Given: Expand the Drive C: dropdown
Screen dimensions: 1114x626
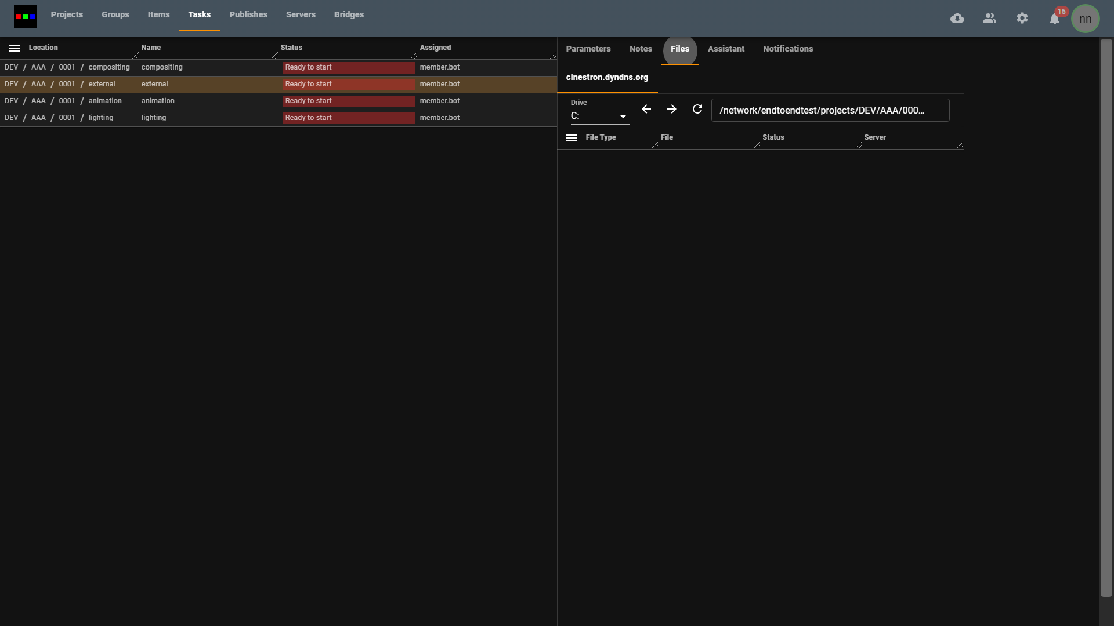Looking at the screenshot, I should [600, 116].
